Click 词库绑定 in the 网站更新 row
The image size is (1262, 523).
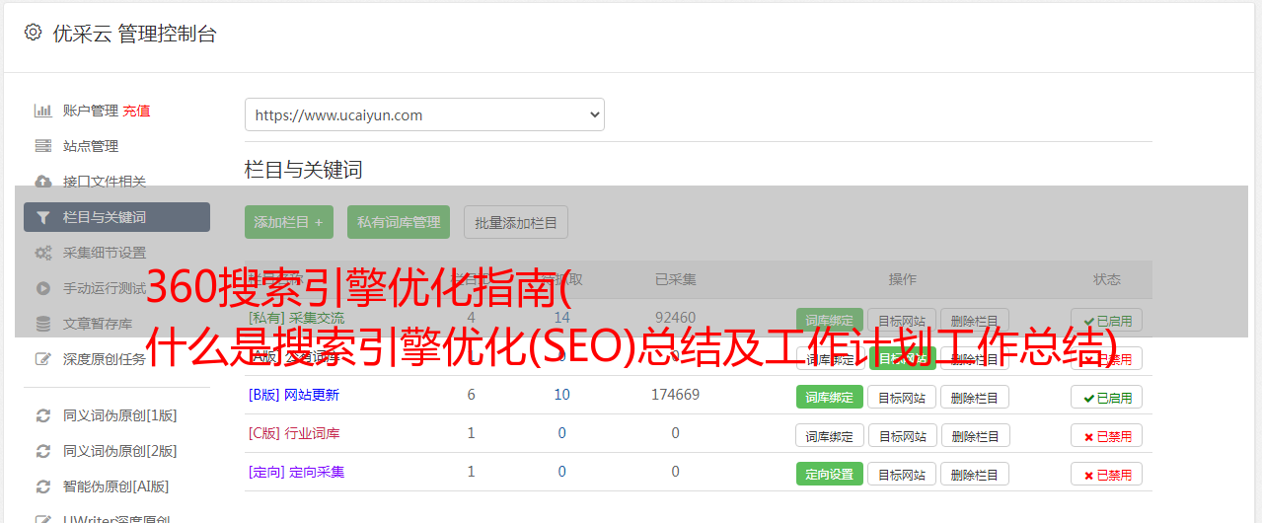(830, 398)
